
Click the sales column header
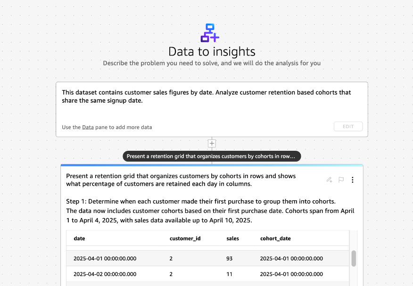[x=232, y=238]
